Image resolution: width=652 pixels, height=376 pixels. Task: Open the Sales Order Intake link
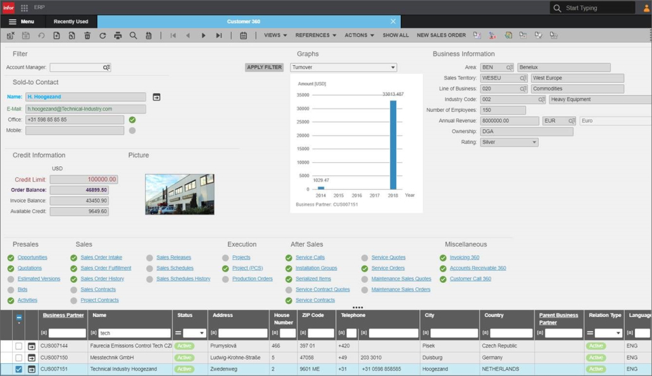(x=101, y=258)
